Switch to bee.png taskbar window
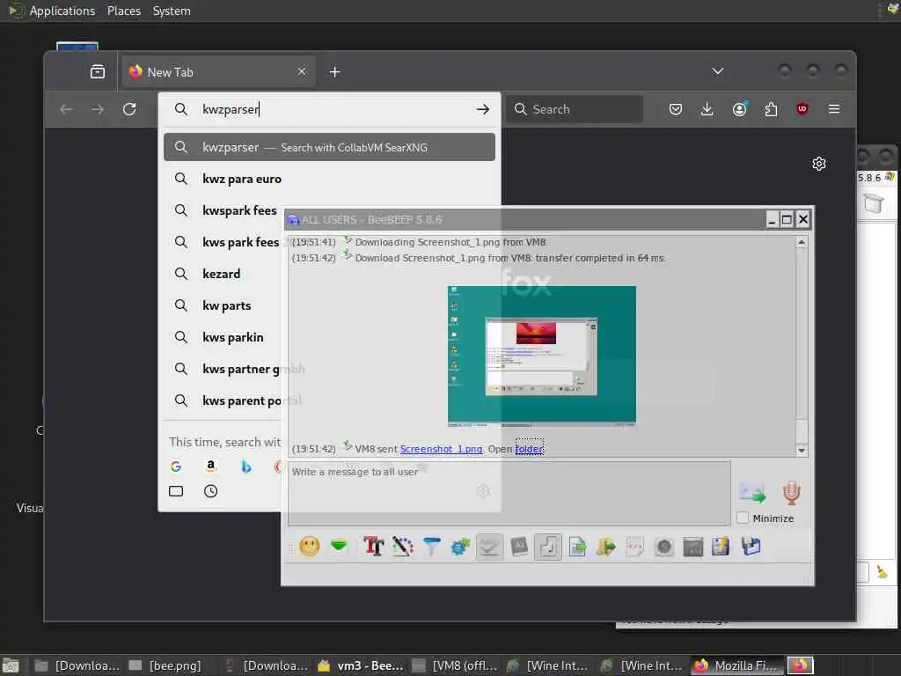 click(x=166, y=665)
